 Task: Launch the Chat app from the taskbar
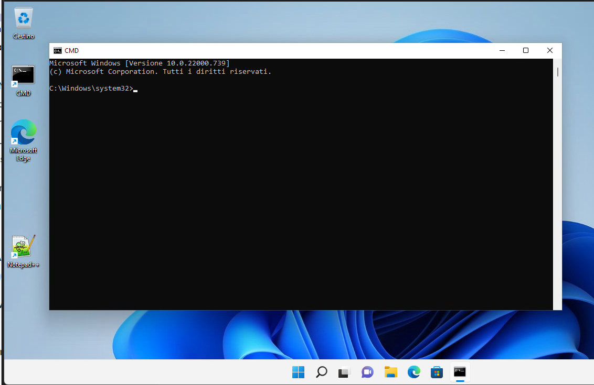[x=367, y=372]
